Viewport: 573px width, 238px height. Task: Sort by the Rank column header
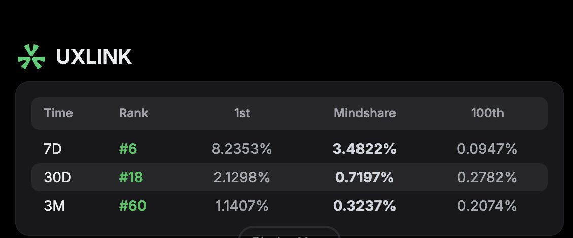pyautogui.click(x=133, y=113)
